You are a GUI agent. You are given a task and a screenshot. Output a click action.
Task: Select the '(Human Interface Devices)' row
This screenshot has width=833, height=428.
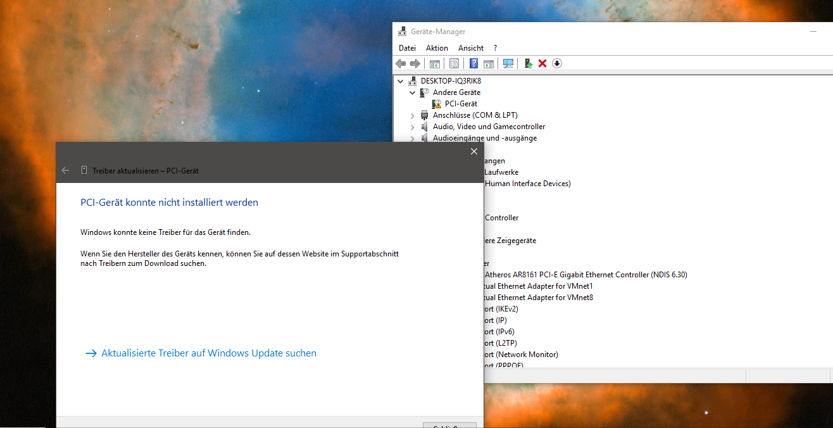tap(527, 184)
